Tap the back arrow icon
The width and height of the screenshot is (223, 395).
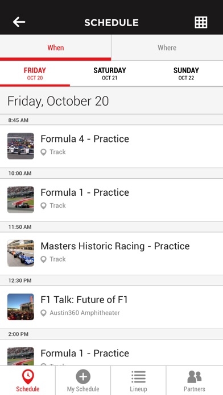tap(19, 22)
